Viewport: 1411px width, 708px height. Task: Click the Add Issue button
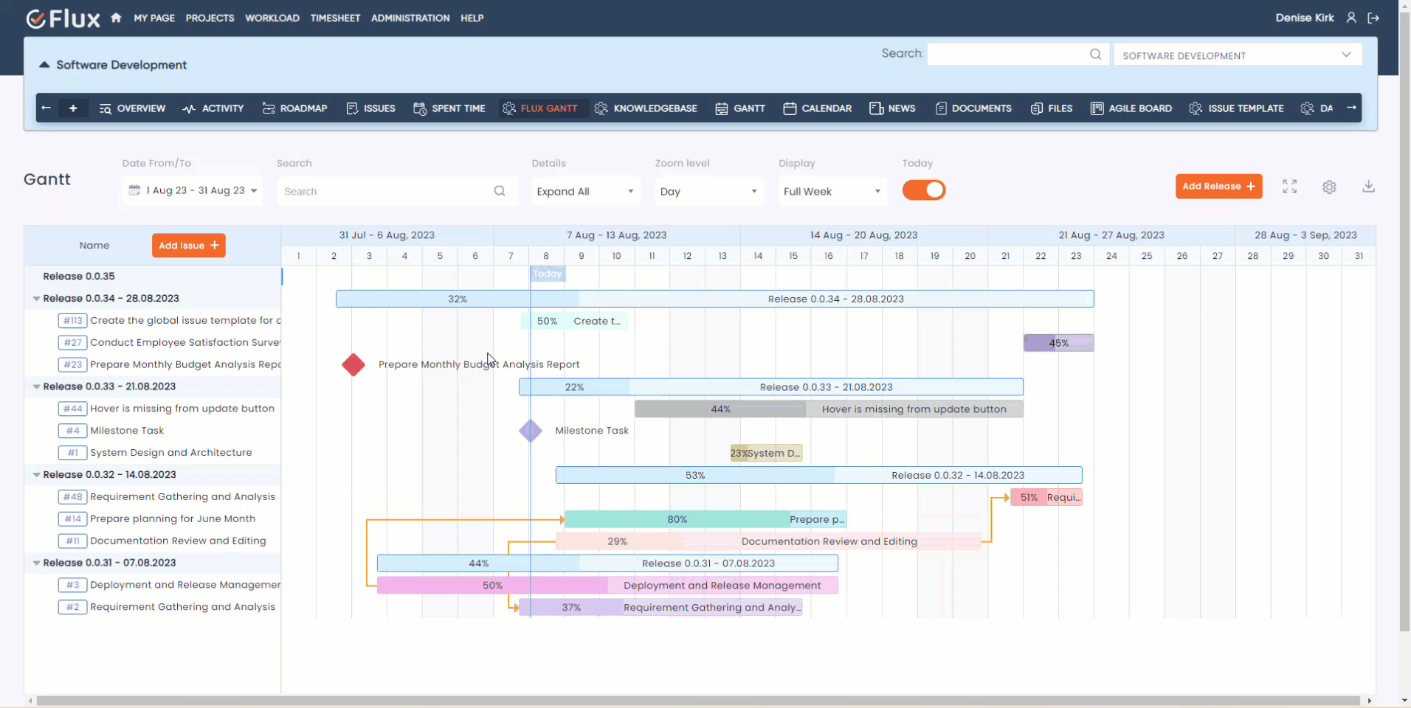click(188, 245)
